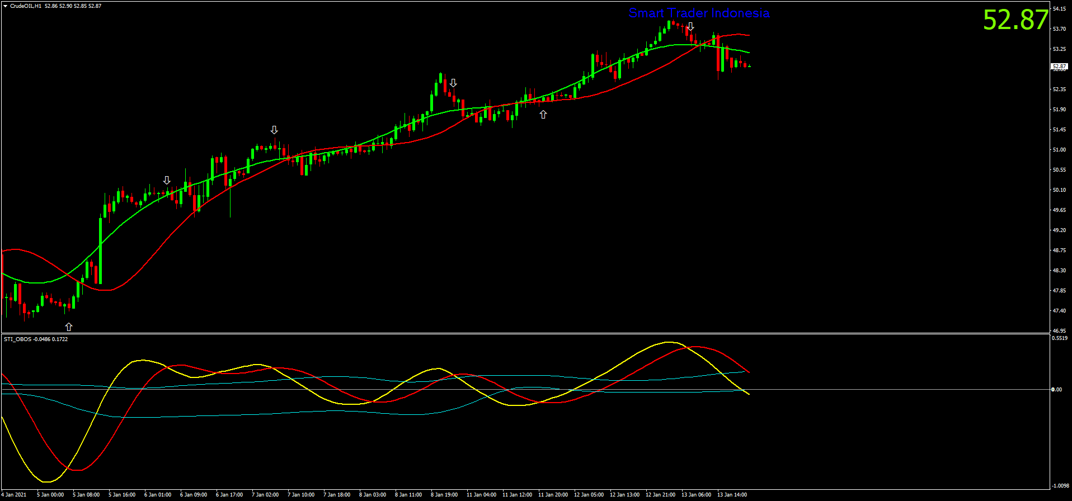Screen dimensions: 1072x501
Task: Click the 51.00 price axis label
Action: pos(1059,150)
